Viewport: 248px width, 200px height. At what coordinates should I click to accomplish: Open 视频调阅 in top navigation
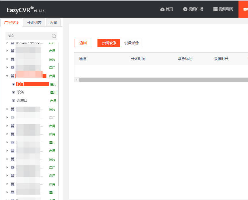tap(223, 9)
